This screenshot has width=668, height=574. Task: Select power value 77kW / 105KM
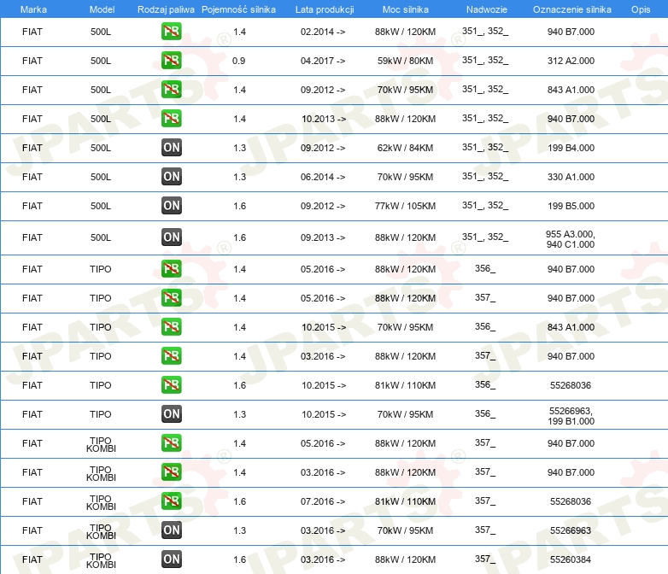tap(405, 206)
